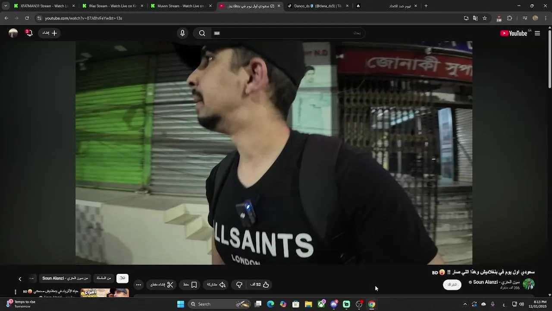Open the create video plus button
The height and width of the screenshot is (311, 552).
50,33
